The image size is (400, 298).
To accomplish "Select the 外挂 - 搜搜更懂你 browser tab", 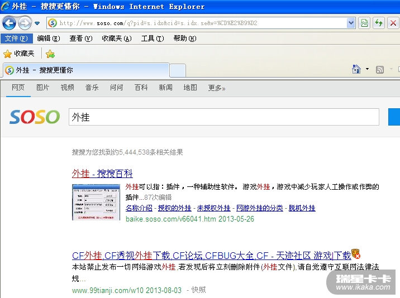I will pos(86,70).
